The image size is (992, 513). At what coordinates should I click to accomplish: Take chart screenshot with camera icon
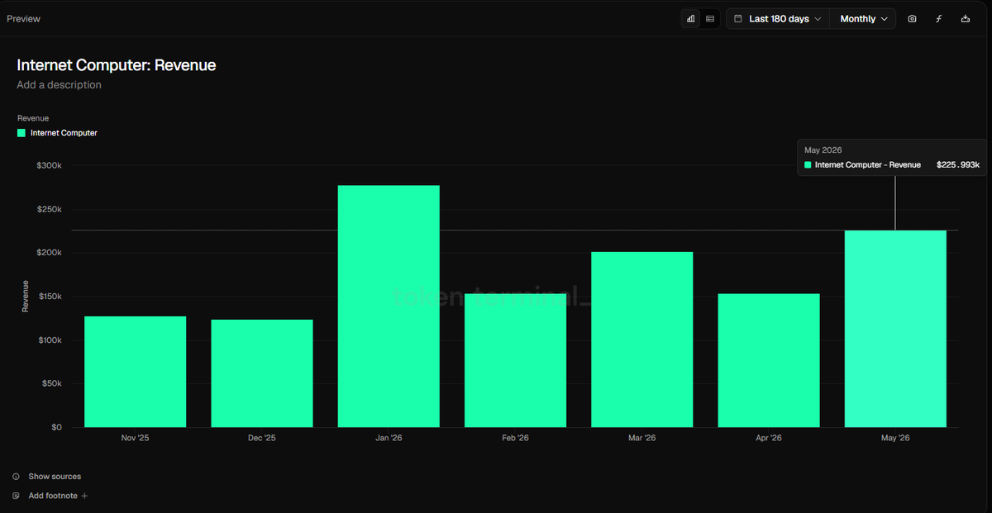(x=912, y=18)
